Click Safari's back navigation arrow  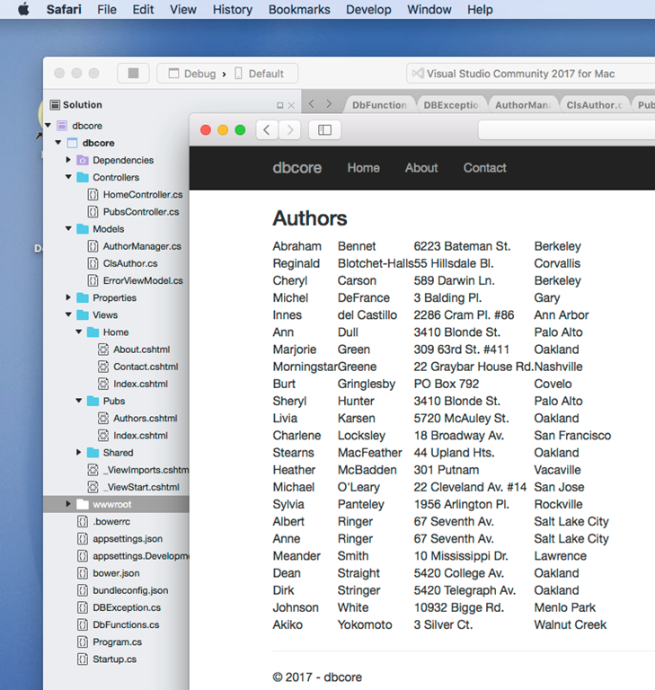point(267,130)
